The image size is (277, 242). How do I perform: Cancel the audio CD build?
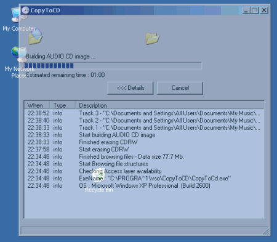tap(180, 88)
